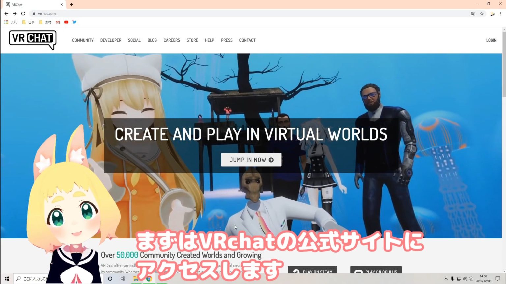This screenshot has width=506, height=284.
Task: Open the Twitter bookmark shortcut
Action: point(74,22)
